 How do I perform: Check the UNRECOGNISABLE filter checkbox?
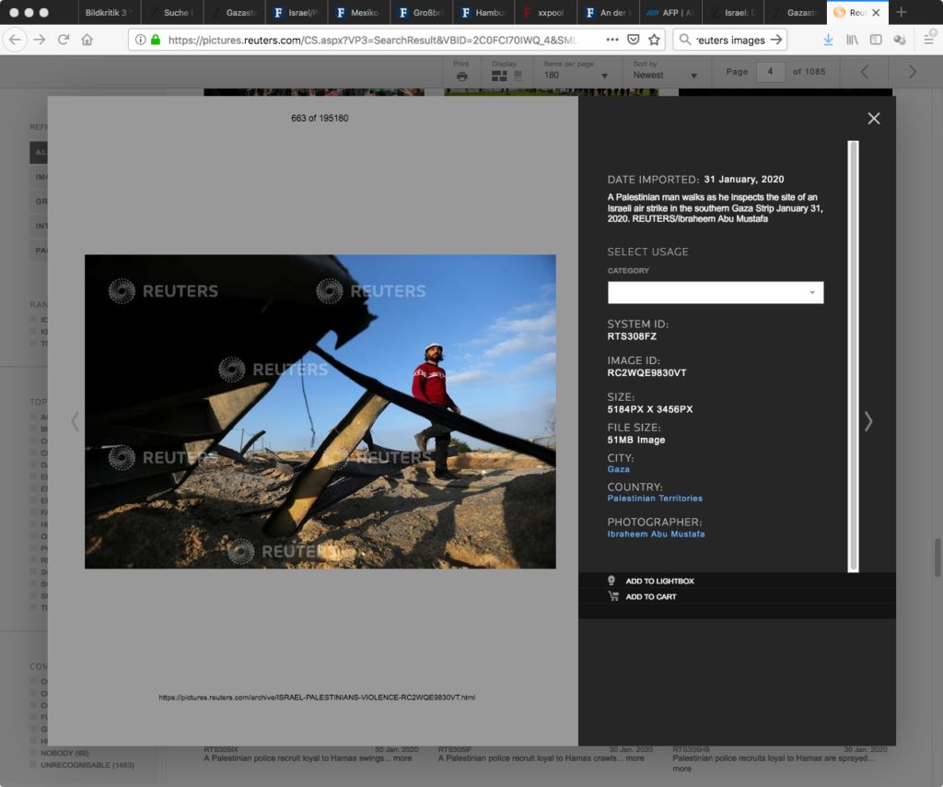34,765
